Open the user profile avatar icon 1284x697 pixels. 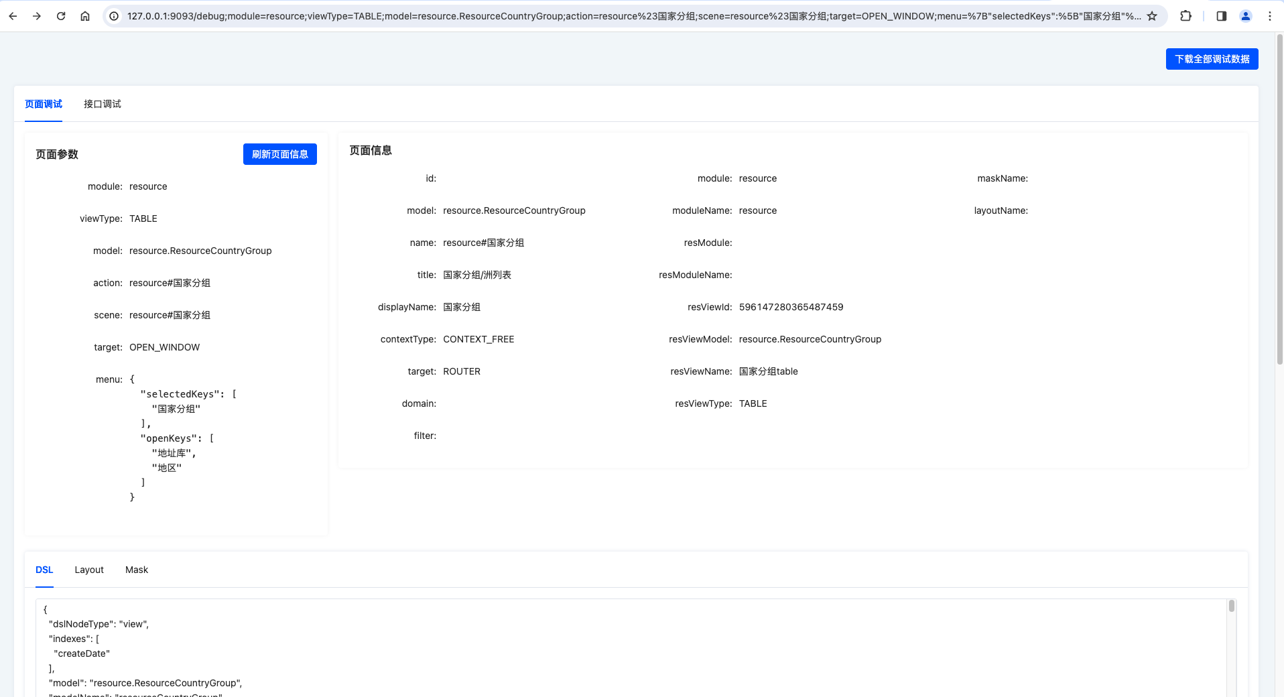pos(1245,16)
